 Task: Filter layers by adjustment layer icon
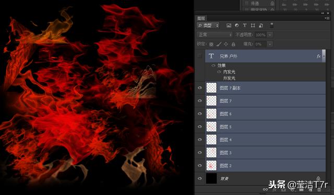(236, 25)
